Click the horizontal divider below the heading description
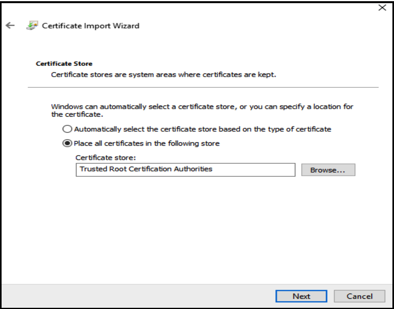The height and width of the screenshot is (309, 394). pyautogui.click(x=203, y=87)
